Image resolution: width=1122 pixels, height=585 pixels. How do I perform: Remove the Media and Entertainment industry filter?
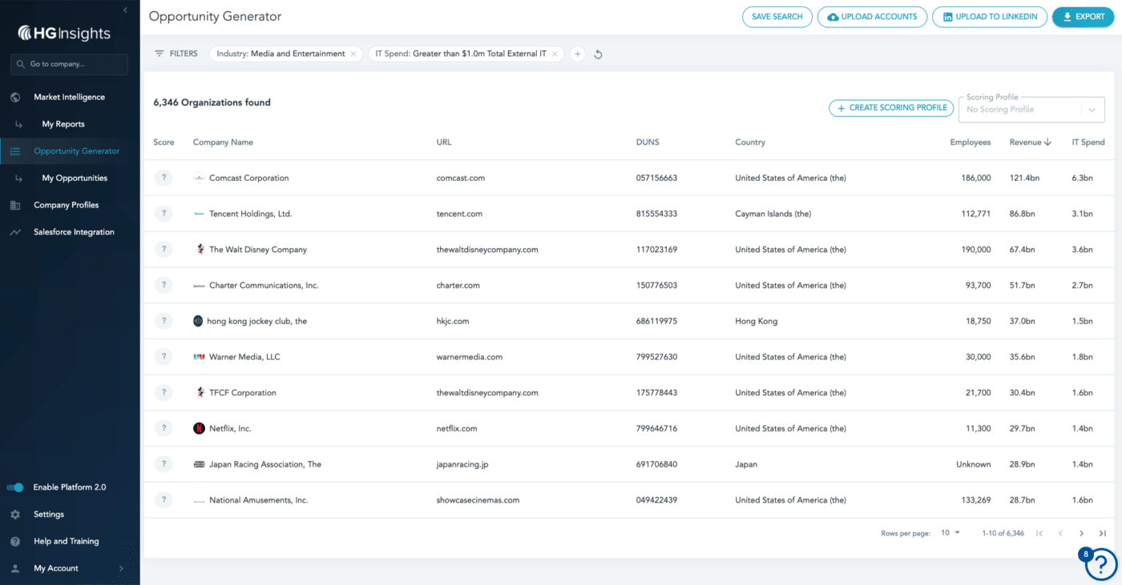353,54
